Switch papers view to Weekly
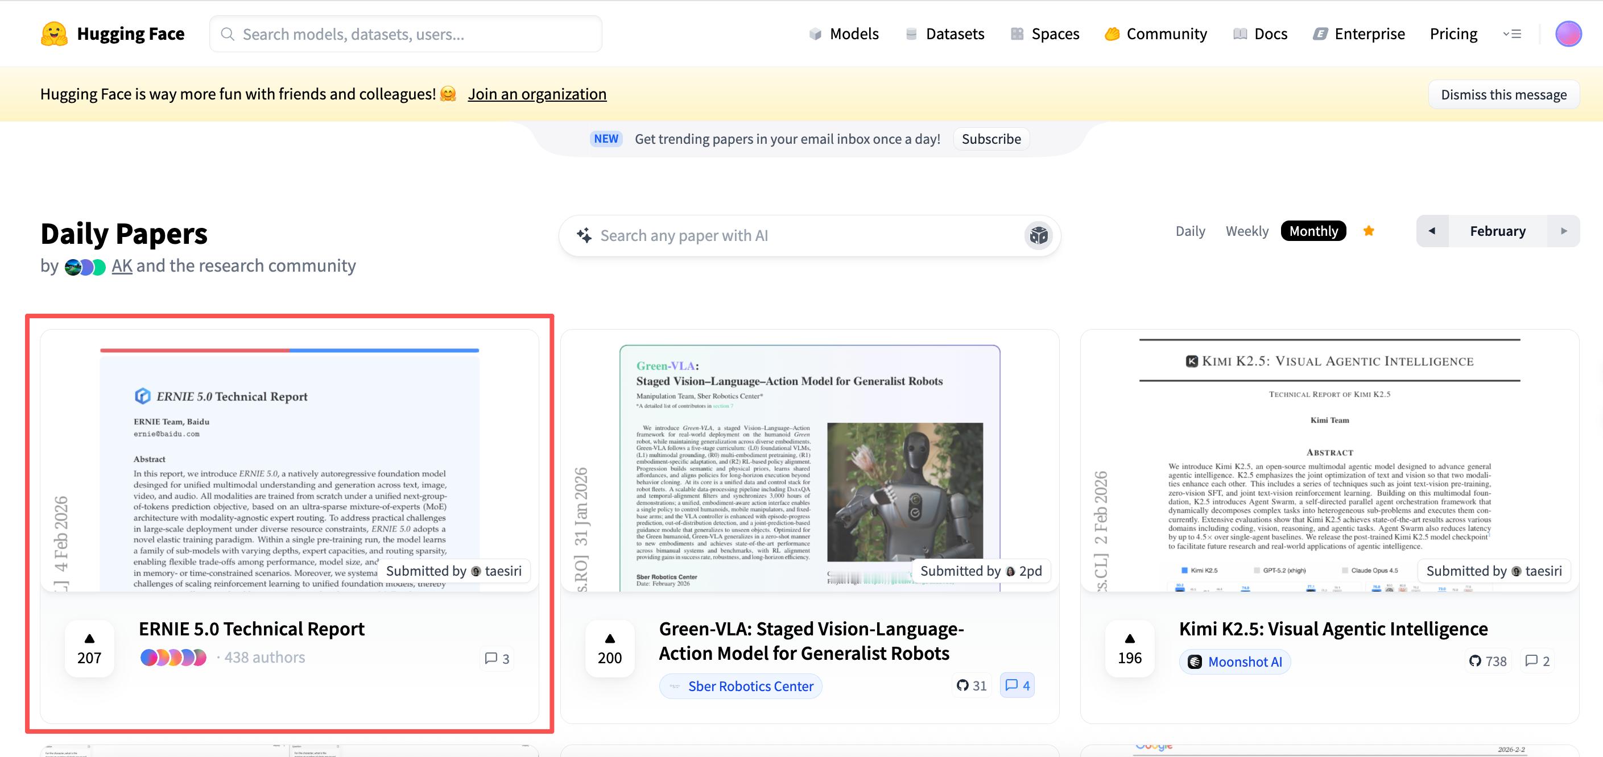 pyautogui.click(x=1246, y=231)
